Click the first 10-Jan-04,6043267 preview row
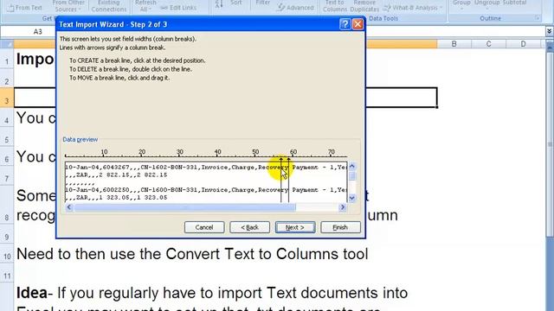This screenshot has height=311, width=554. point(206,167)
